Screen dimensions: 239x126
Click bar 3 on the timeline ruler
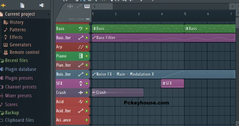tap(139, 14)
